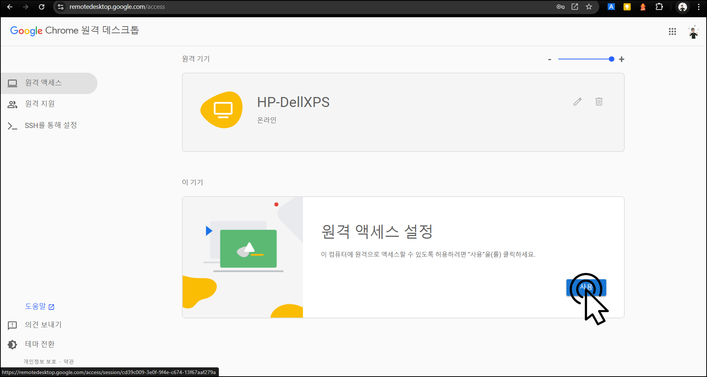Open site information icon in address bar
The image size is (707, 377).
click(x=61, y=7)
